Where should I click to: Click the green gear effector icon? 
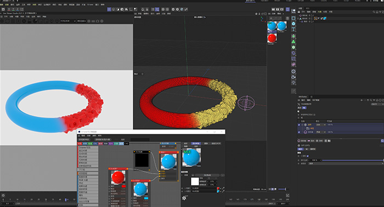tap(293, 48)
